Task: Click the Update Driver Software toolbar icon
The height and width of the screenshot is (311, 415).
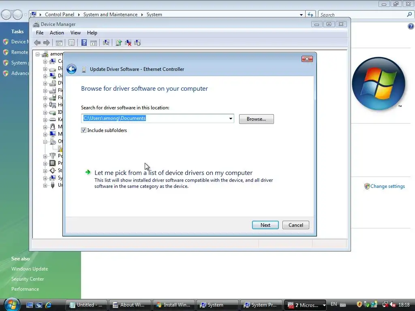Action: pos(119,43)
